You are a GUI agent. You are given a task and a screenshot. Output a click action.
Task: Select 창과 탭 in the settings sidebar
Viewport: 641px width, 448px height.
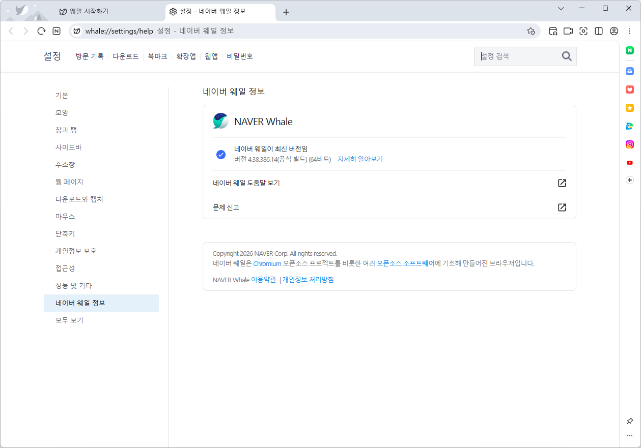101,130
